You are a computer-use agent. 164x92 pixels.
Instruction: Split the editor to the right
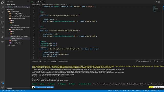(159, 2)
